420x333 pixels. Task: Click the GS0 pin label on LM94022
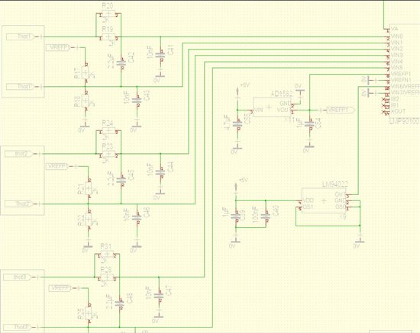[x=340, y=207]
